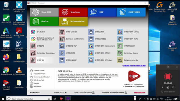Open CYPETHERM HVAC

tap(127, 39)
